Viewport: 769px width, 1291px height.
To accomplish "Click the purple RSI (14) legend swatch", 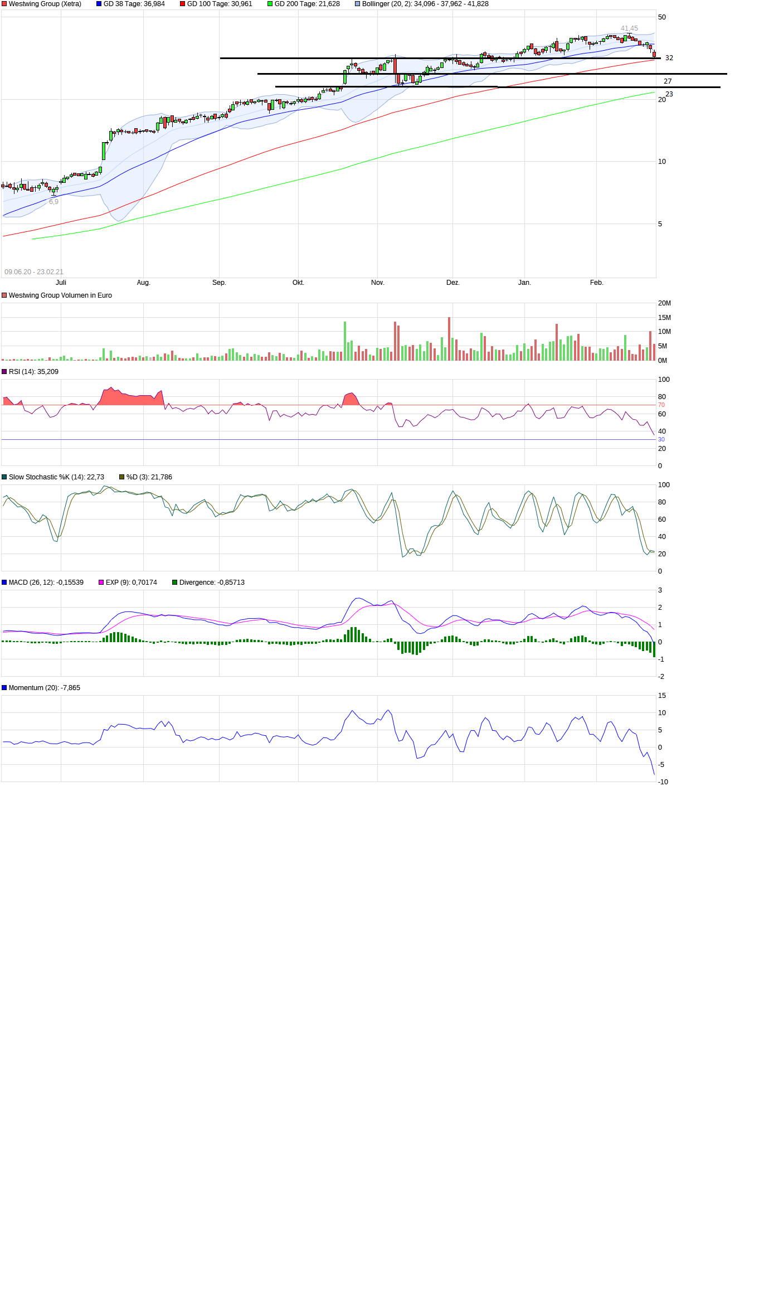I will [4, 372].
